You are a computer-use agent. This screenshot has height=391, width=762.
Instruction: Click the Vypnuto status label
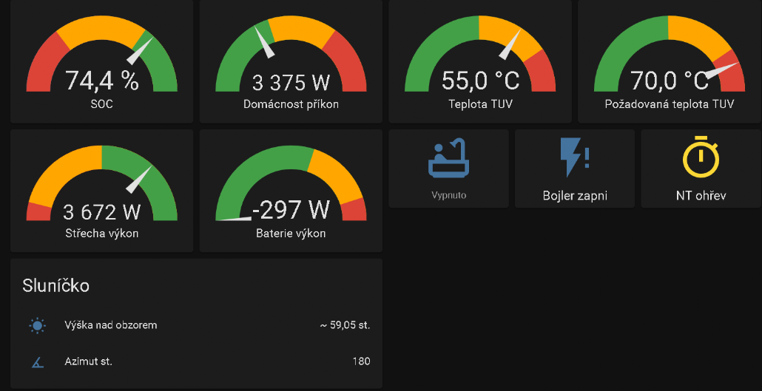[x=449, y=196]
